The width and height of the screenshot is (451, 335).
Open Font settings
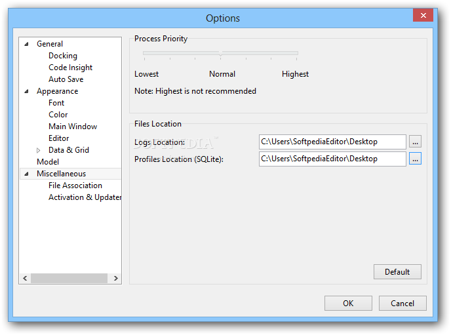pos(56,103)
